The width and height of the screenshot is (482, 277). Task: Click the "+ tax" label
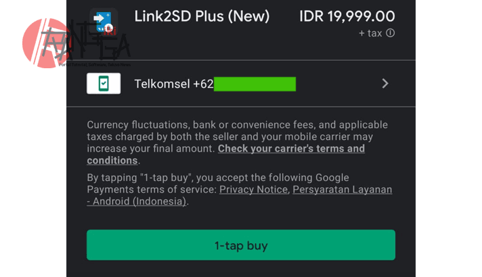371,33
